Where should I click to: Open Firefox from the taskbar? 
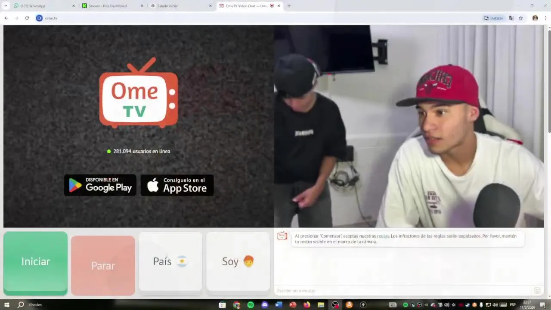pos(307,305)
